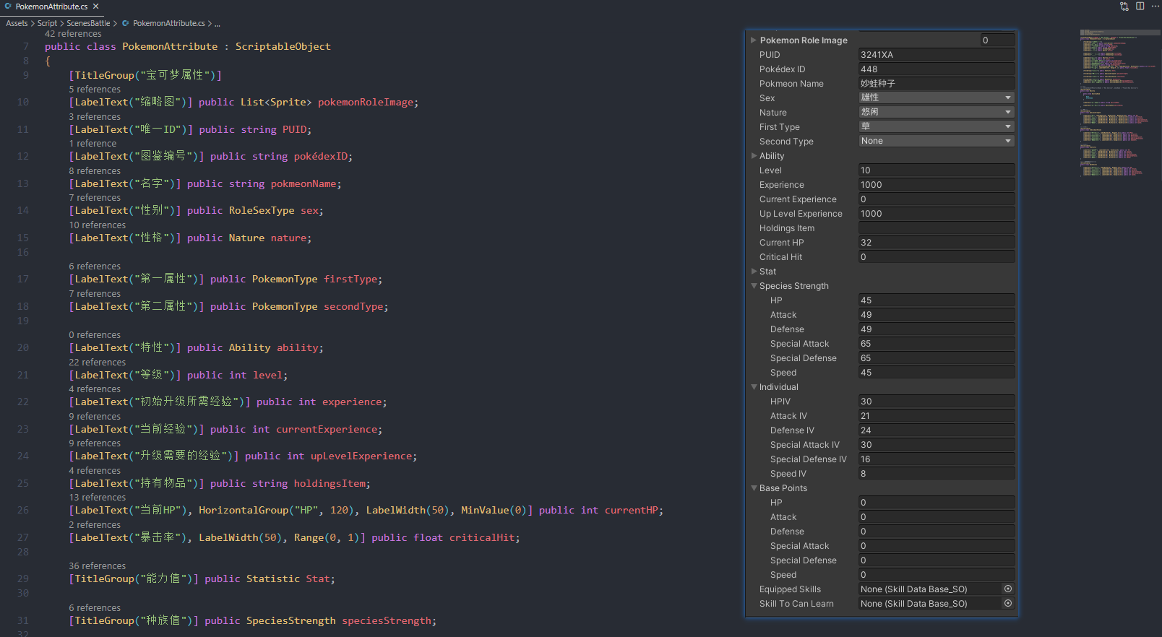Edit the Pokemon Role Image size field
The width and height of the screenshot is (1162, 637).
click(997, 40)
